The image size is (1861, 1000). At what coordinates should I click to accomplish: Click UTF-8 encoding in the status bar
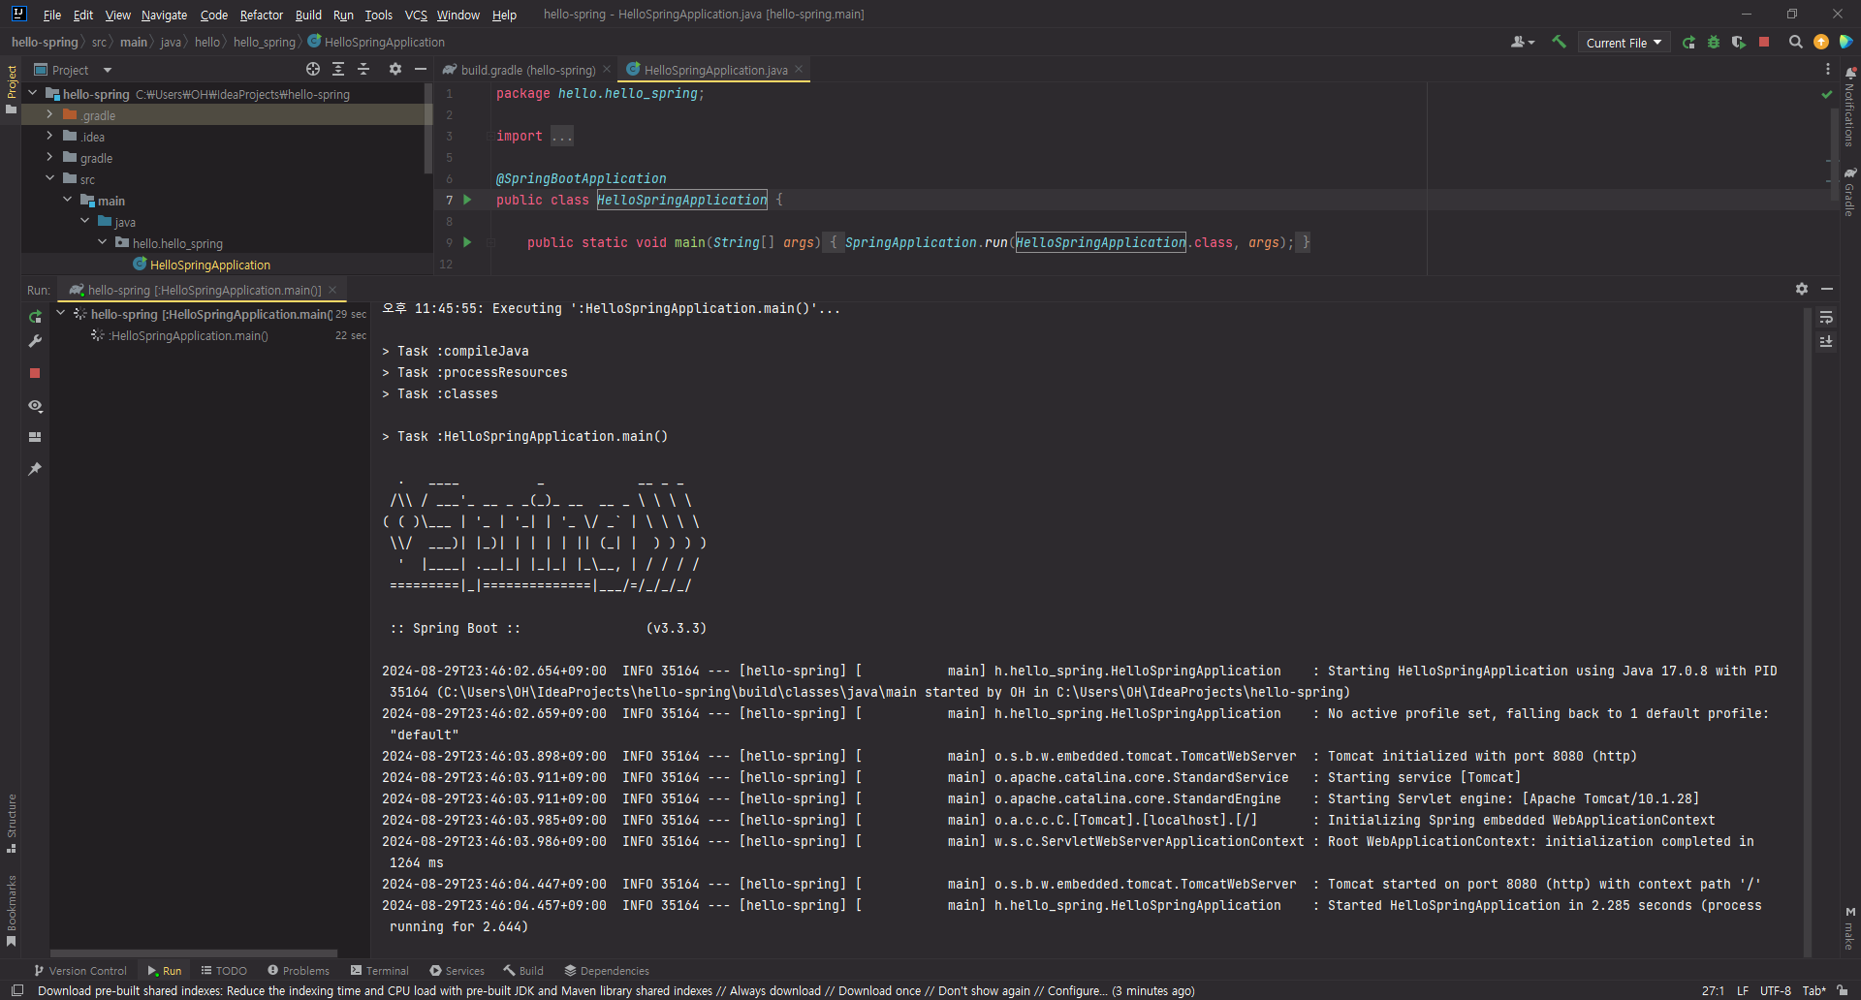1776,990
